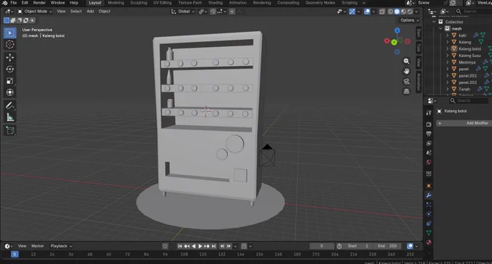
Task: Toggle snapping magnet in header
Action: (213, 12)
